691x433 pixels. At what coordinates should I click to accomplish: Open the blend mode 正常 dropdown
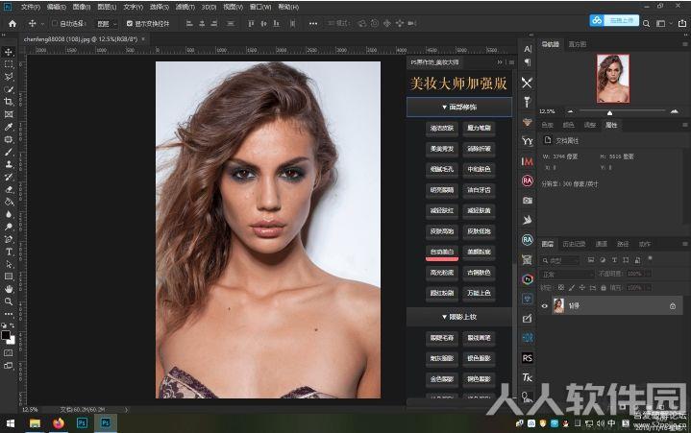567,275
